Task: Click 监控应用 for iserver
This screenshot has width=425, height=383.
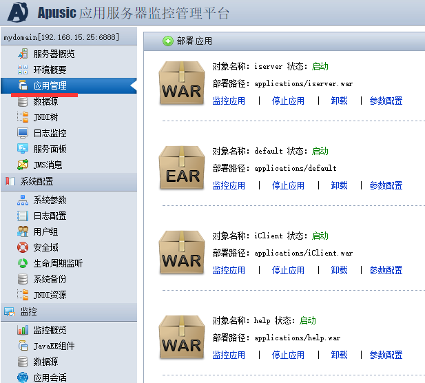Action: click(x=229, y=101)
